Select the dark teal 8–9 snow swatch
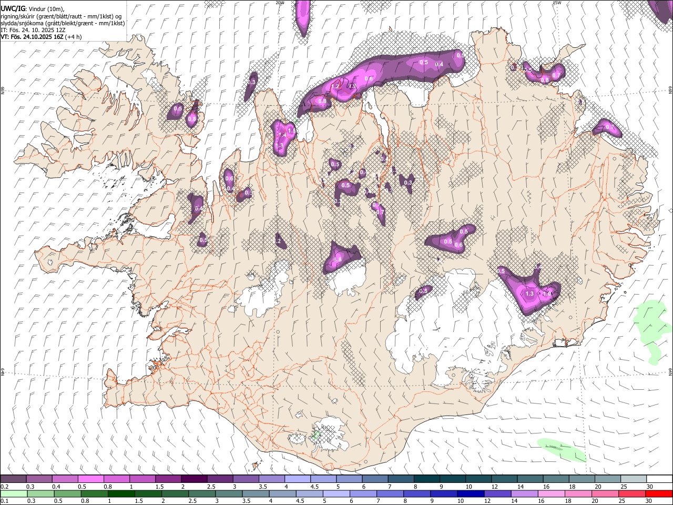 click(427, 479)
